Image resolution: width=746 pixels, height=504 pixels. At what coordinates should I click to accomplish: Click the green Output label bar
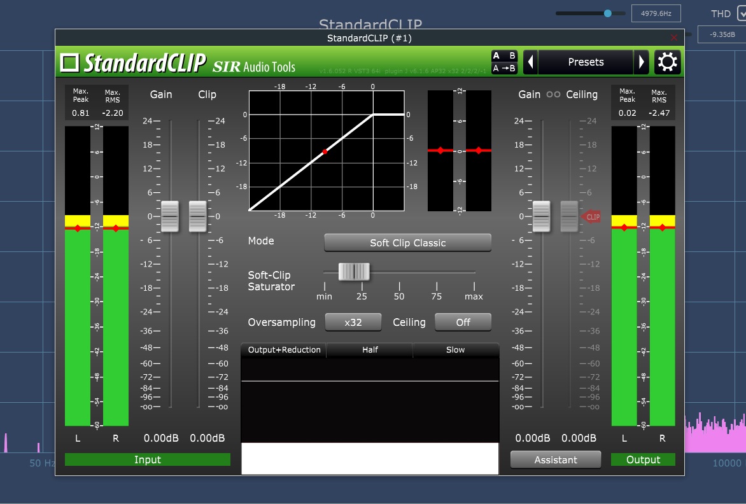pyautogui.click(x=644, y=459)
